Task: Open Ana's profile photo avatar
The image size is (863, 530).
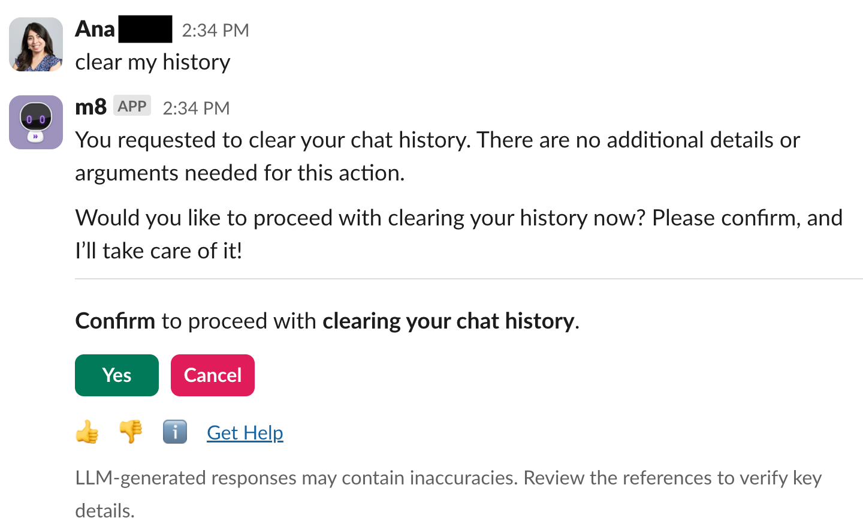Action: point(36,44)
